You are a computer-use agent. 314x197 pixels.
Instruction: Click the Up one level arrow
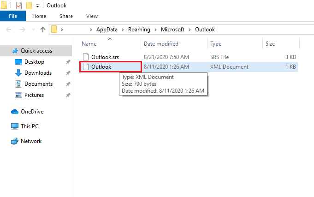pyautogui.click(x=43, y=30)
